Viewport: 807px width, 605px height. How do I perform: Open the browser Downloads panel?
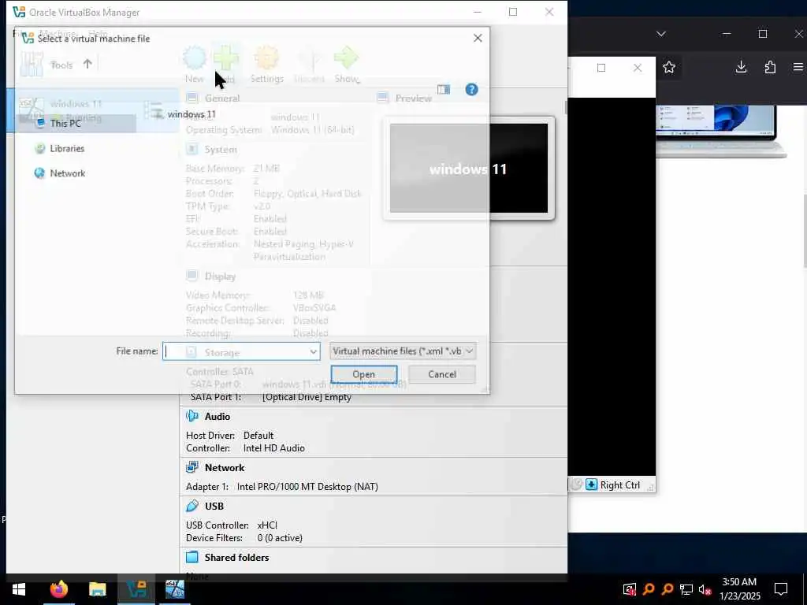click(x=741, y=67)
